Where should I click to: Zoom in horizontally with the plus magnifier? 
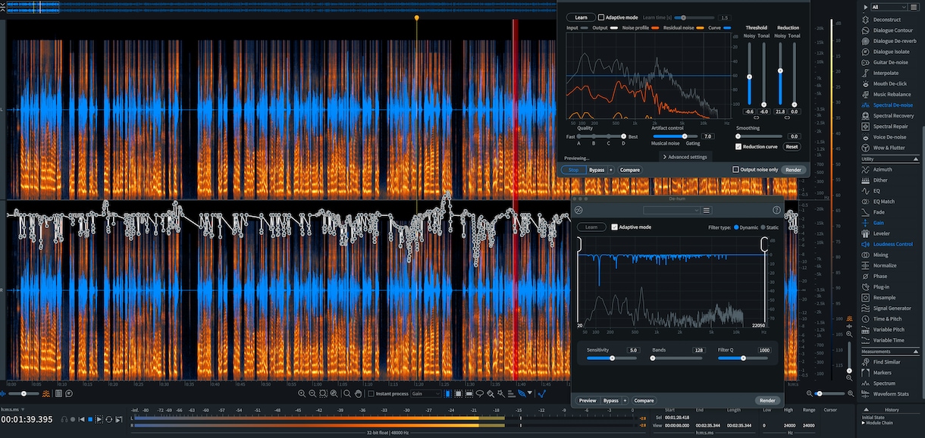click(x=302, y=394)
